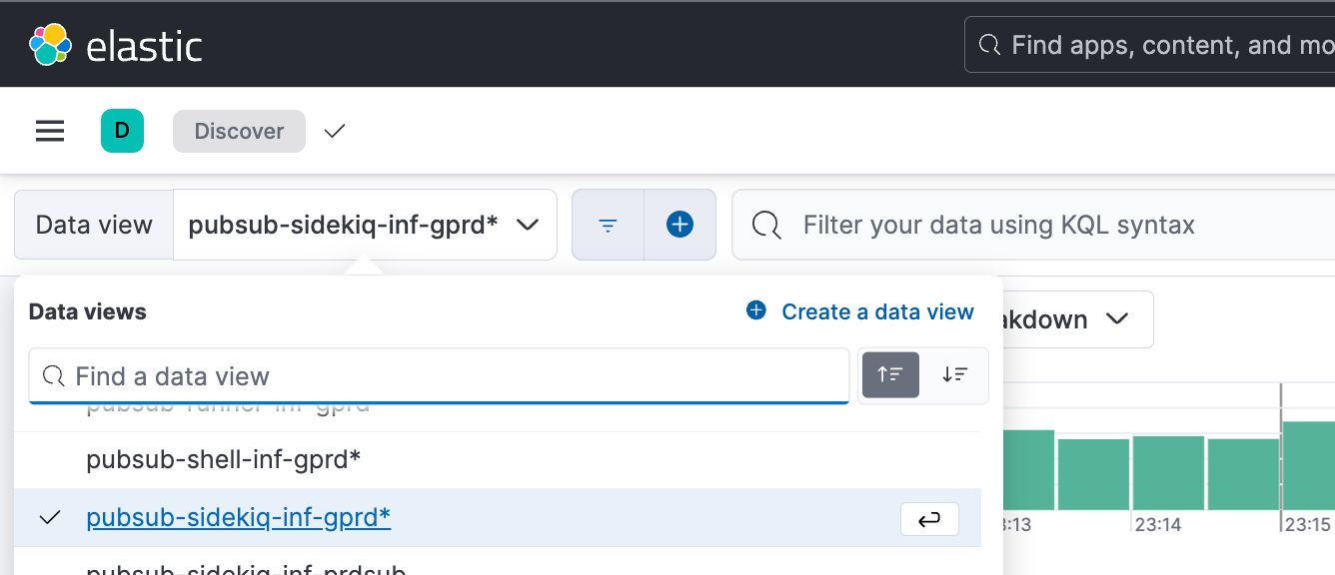Click the check icon next to Discover breadcrumb
Screen dimensions: 1335x575
tap(334, 131)
